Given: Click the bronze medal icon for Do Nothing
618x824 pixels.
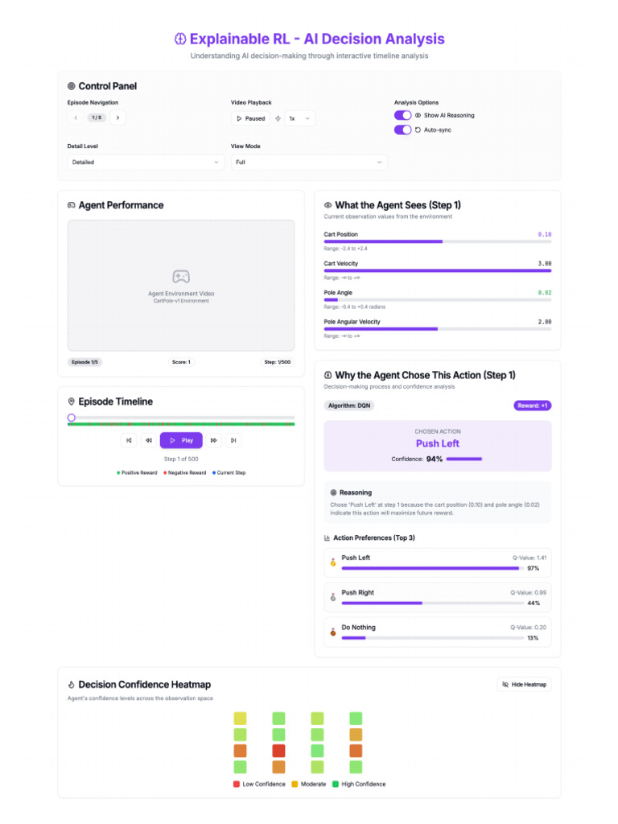Looking at the screenshot, I should tap(332, 632).
